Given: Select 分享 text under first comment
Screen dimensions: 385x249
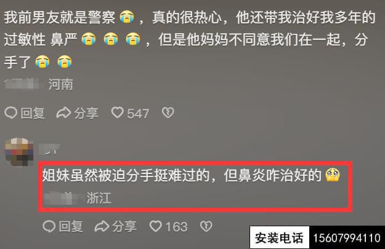Looking at the screenshot, I should click(86, 113).
